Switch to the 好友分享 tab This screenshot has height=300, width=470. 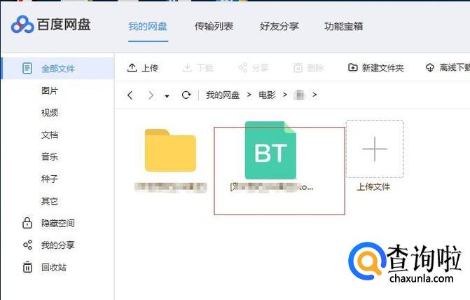pos(279,27)
